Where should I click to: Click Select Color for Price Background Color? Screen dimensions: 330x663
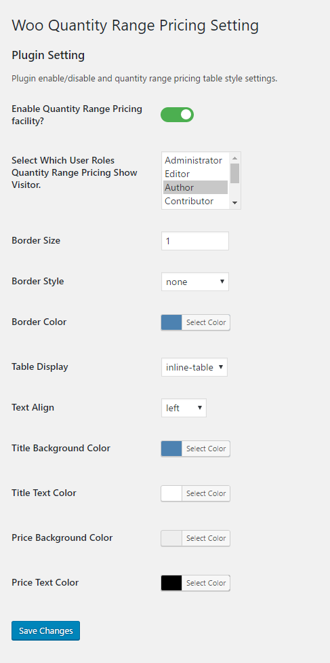(x=206, y=538)
